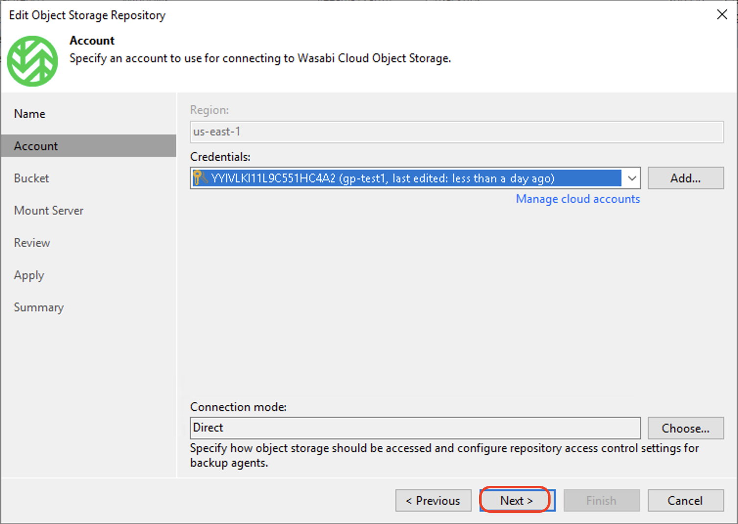Click the key icon in the Credentials field
The width and height of the screenshot is (738, 524).
pyautogui.click(x=200, y=178)
